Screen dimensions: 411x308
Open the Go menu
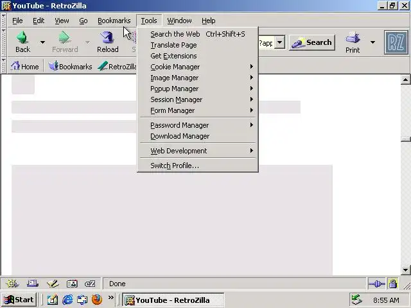tap(83, 21)
